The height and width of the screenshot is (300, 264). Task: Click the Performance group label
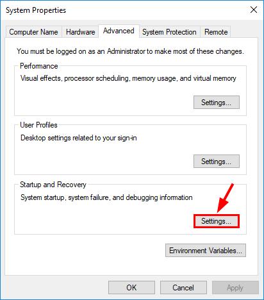(39, 66)
